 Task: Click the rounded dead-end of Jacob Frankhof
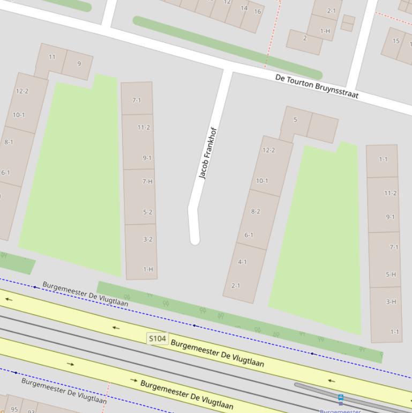[194, 239]
